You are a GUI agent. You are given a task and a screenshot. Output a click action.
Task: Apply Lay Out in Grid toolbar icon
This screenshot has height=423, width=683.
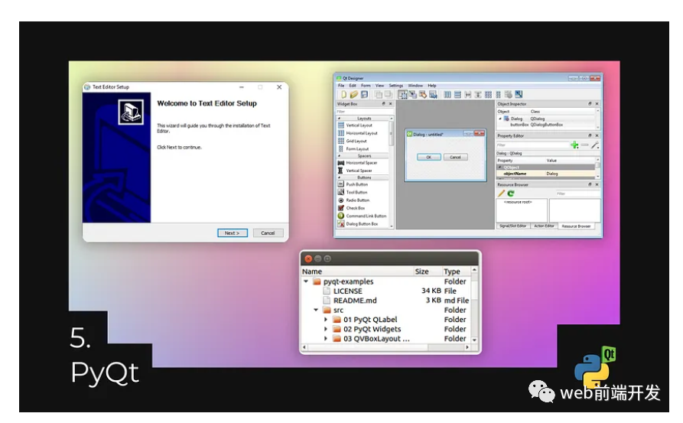click(x=488, y=94)
